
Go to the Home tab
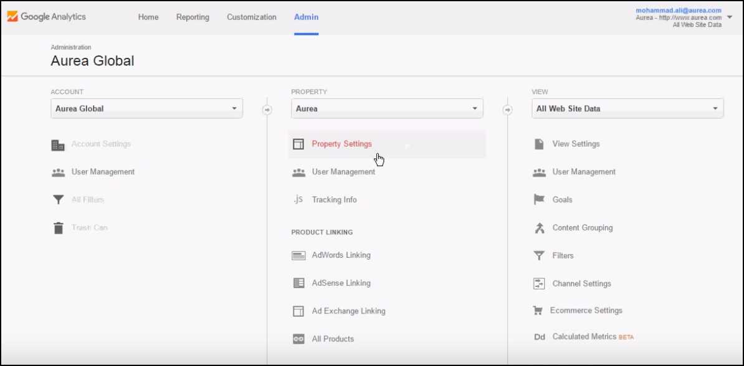click(x=148, y=17)
